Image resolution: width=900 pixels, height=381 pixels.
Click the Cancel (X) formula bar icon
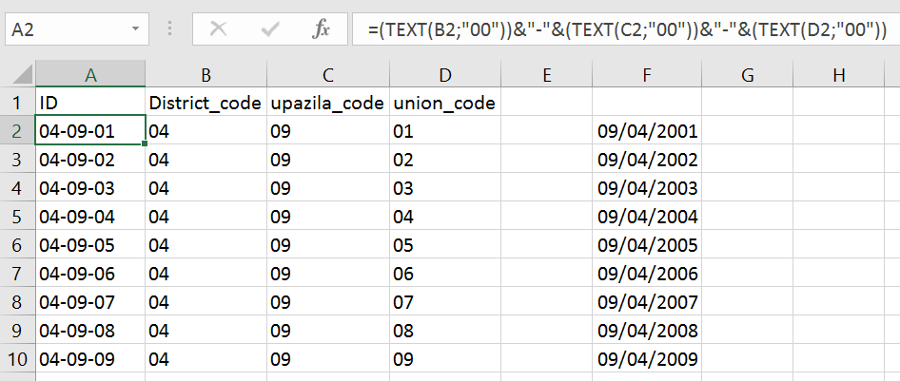click(x=218, y=29)
